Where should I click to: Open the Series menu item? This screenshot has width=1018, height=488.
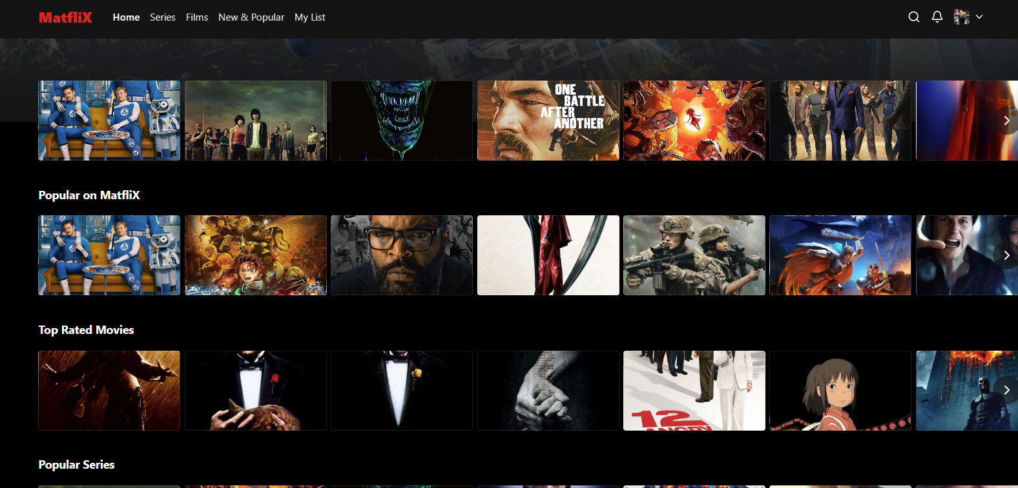coord(163,17)
